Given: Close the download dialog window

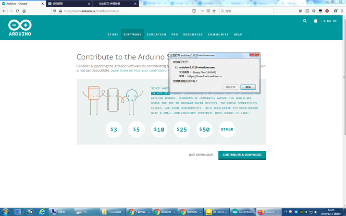Looking at the screenshot, I should coord(254,54).
